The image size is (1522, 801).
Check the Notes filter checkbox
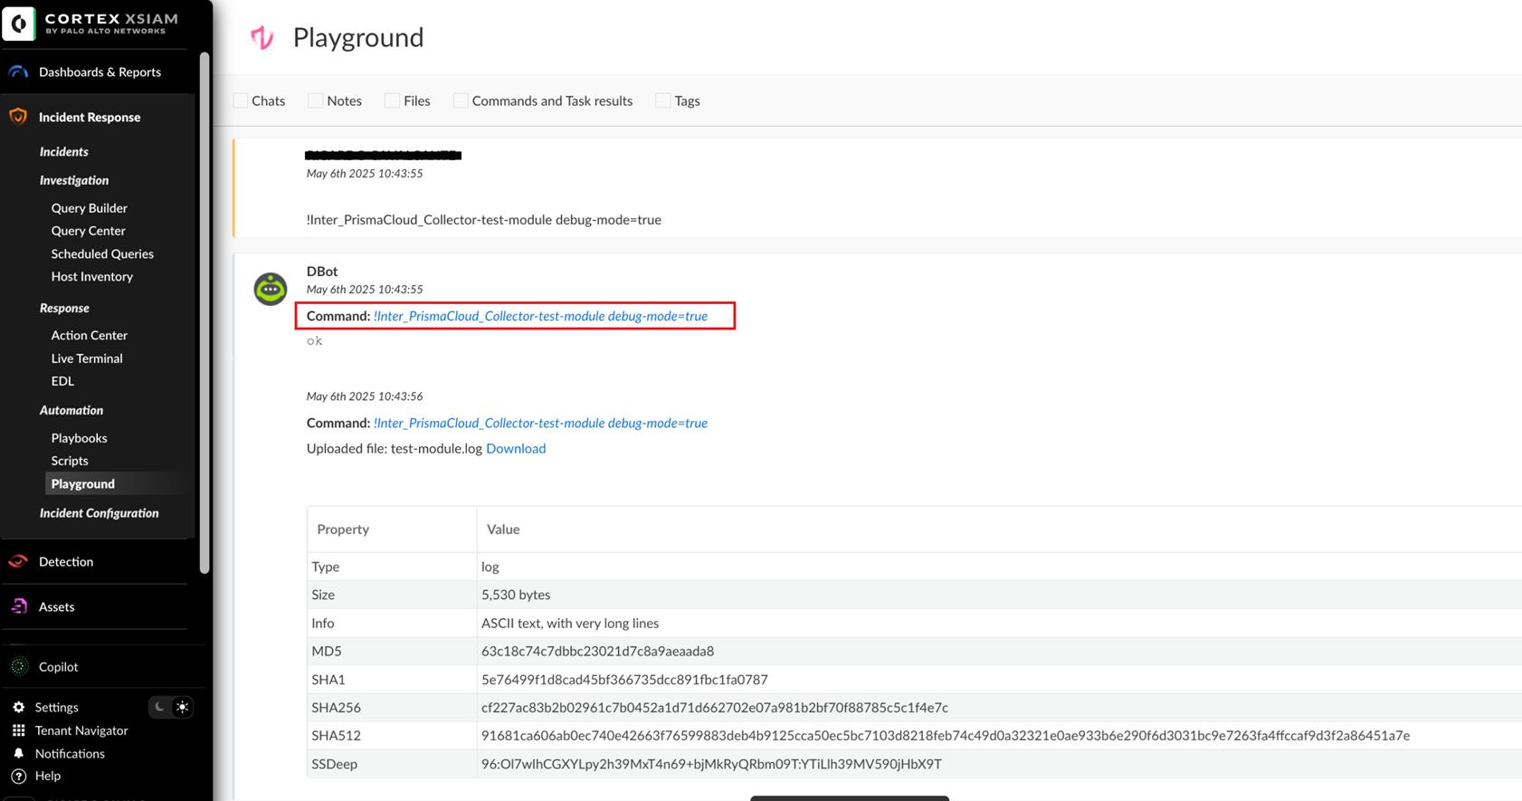316,100
